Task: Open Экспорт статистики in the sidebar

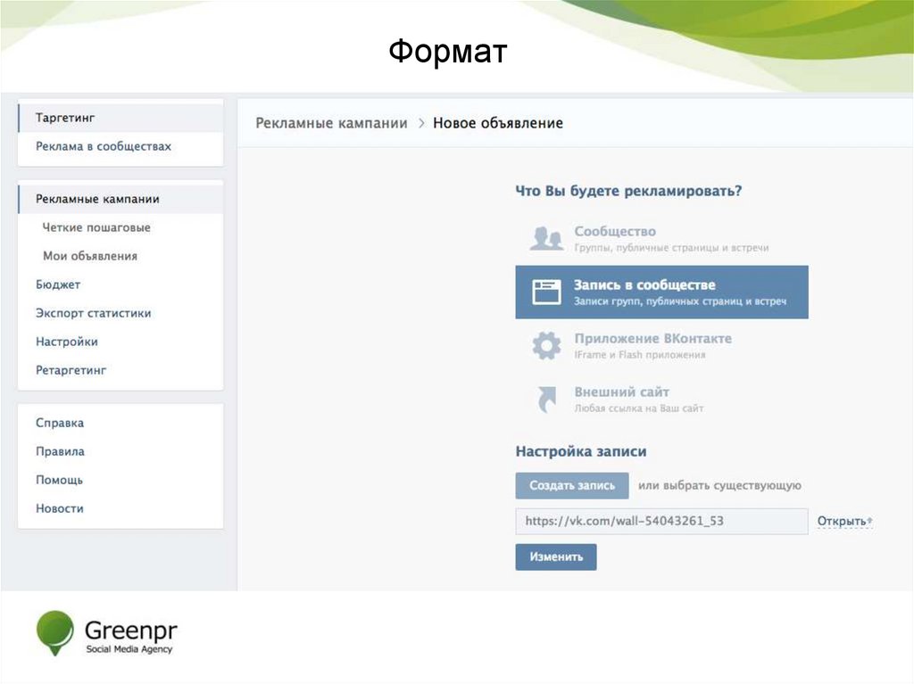Action: click(x=93, y=313)
